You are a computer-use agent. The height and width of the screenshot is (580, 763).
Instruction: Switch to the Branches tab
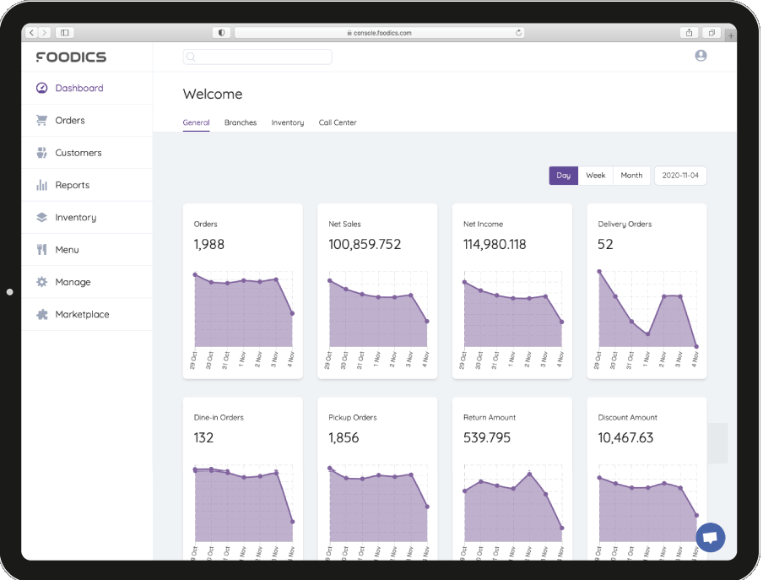pos(241,122)
